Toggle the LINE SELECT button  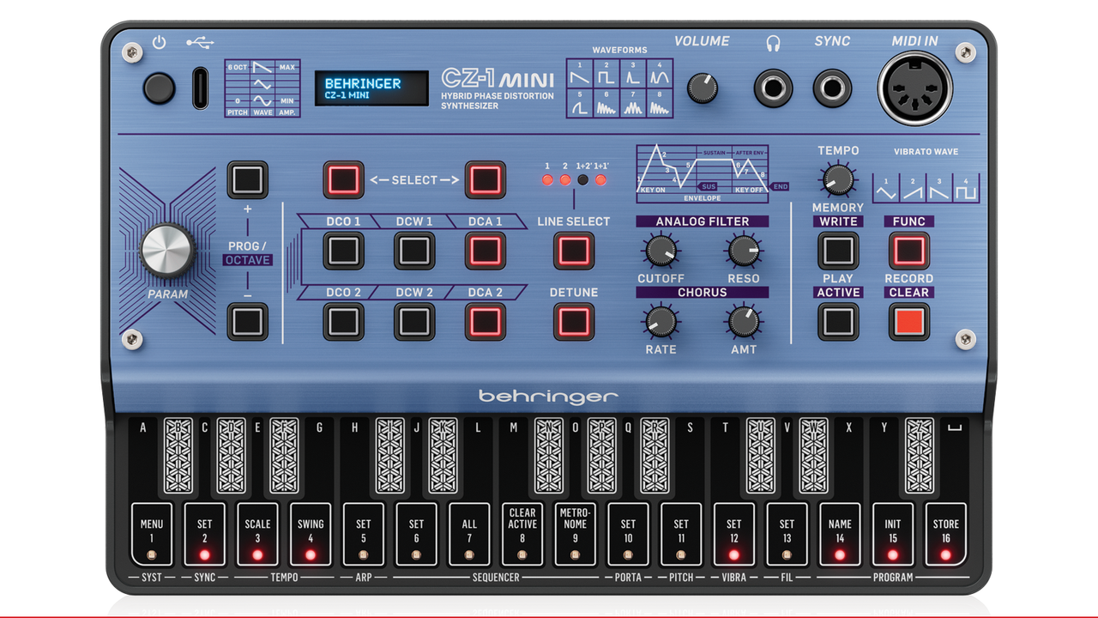(574, 251)
